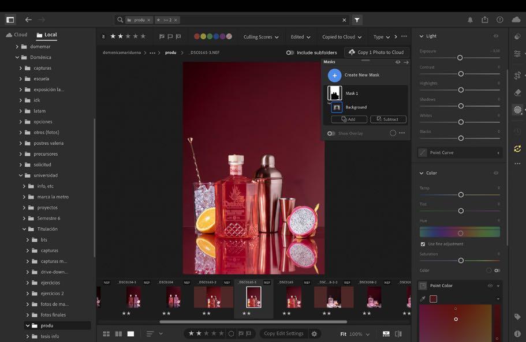Image resolution: width=526 pixels, height=342 pixels.
Task: Select the Crop and rotate tool
Action: (517, 76)
